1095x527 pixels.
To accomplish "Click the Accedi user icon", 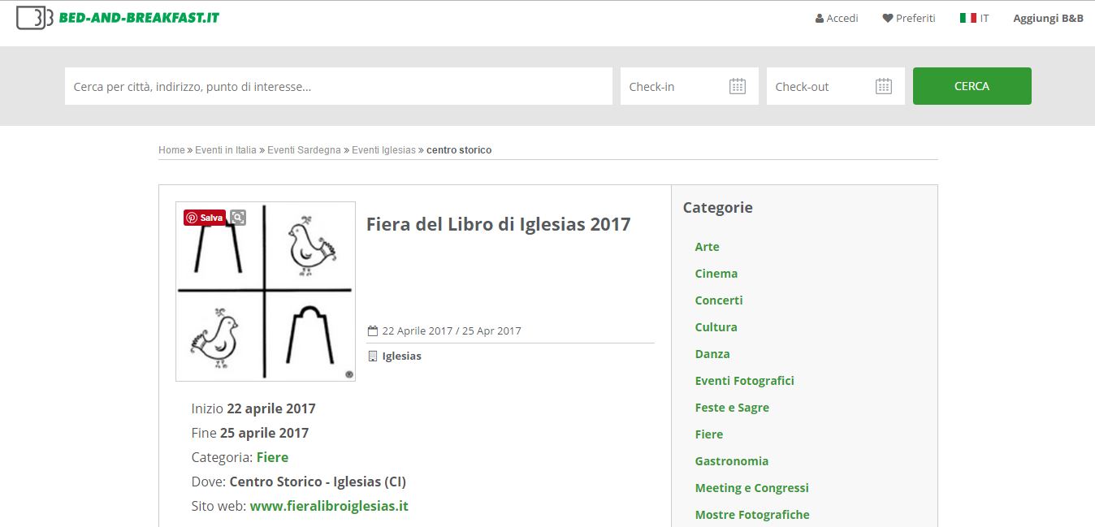I will pyautogui.click(x=820, y=19).
